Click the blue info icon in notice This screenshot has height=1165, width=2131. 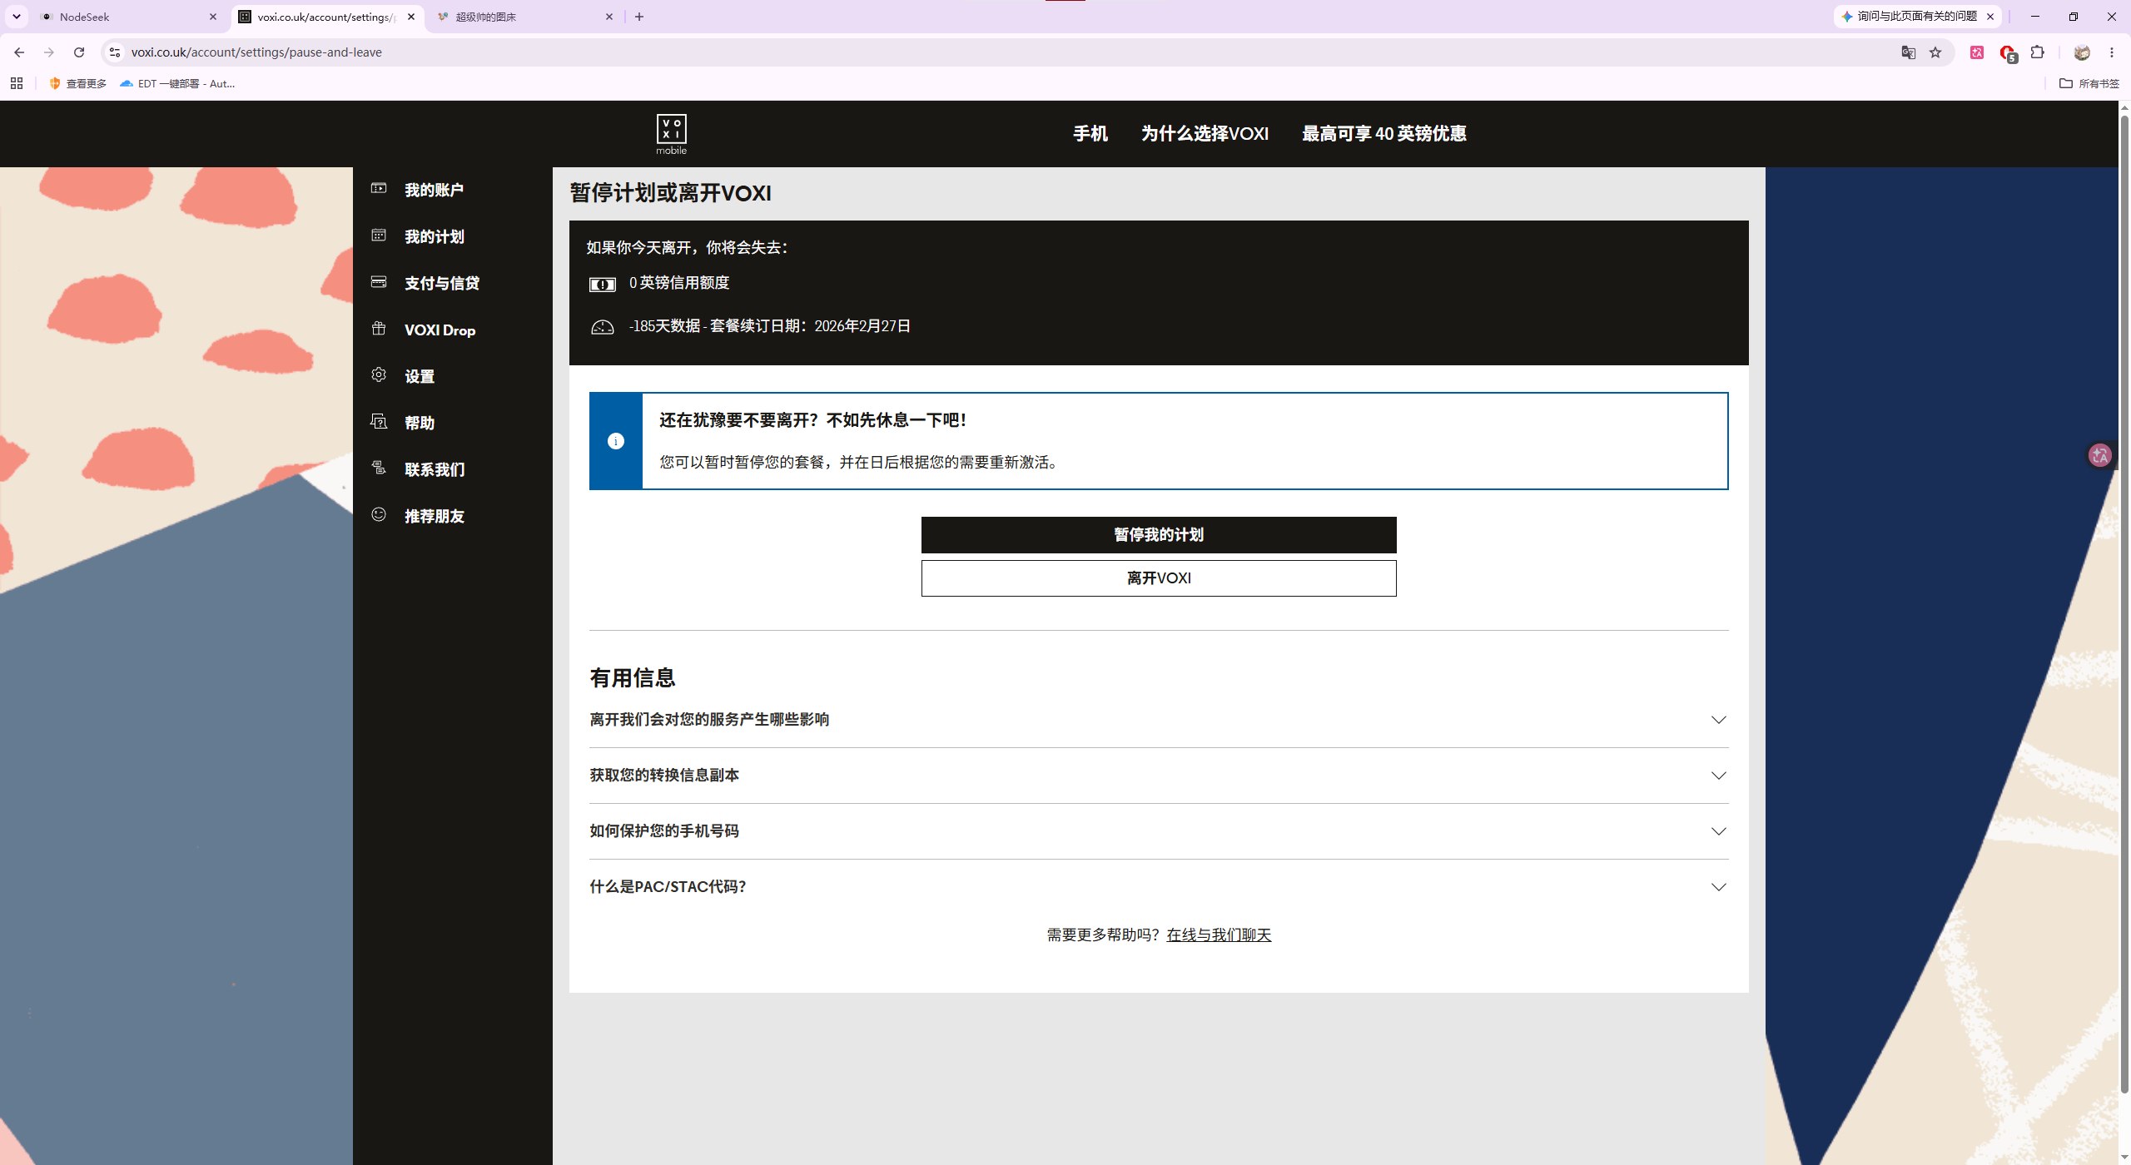[x=616, y=441]
